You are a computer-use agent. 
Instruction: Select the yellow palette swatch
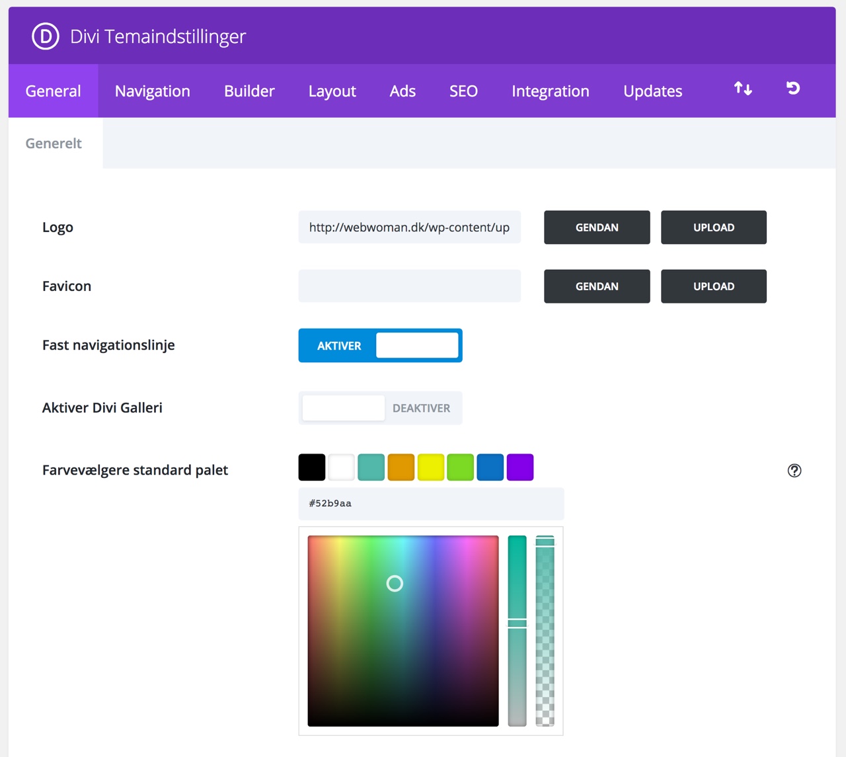coord(431,467)
